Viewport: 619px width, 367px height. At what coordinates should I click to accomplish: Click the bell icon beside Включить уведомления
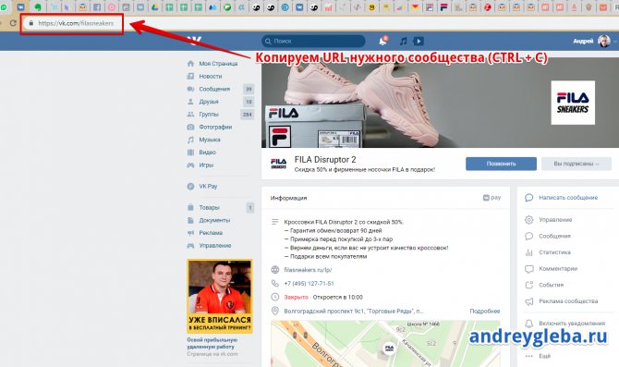529,324
